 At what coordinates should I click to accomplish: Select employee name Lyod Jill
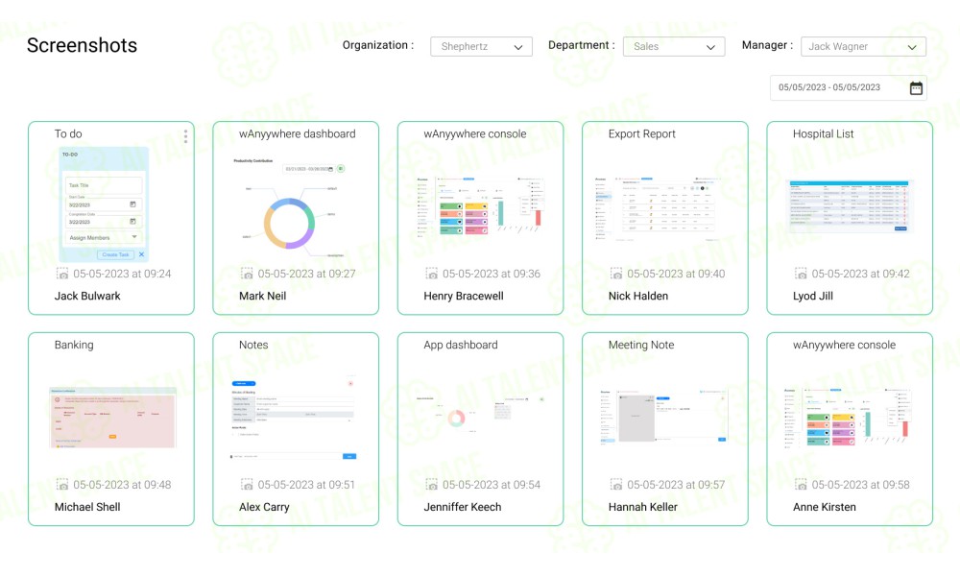[813, 297]
